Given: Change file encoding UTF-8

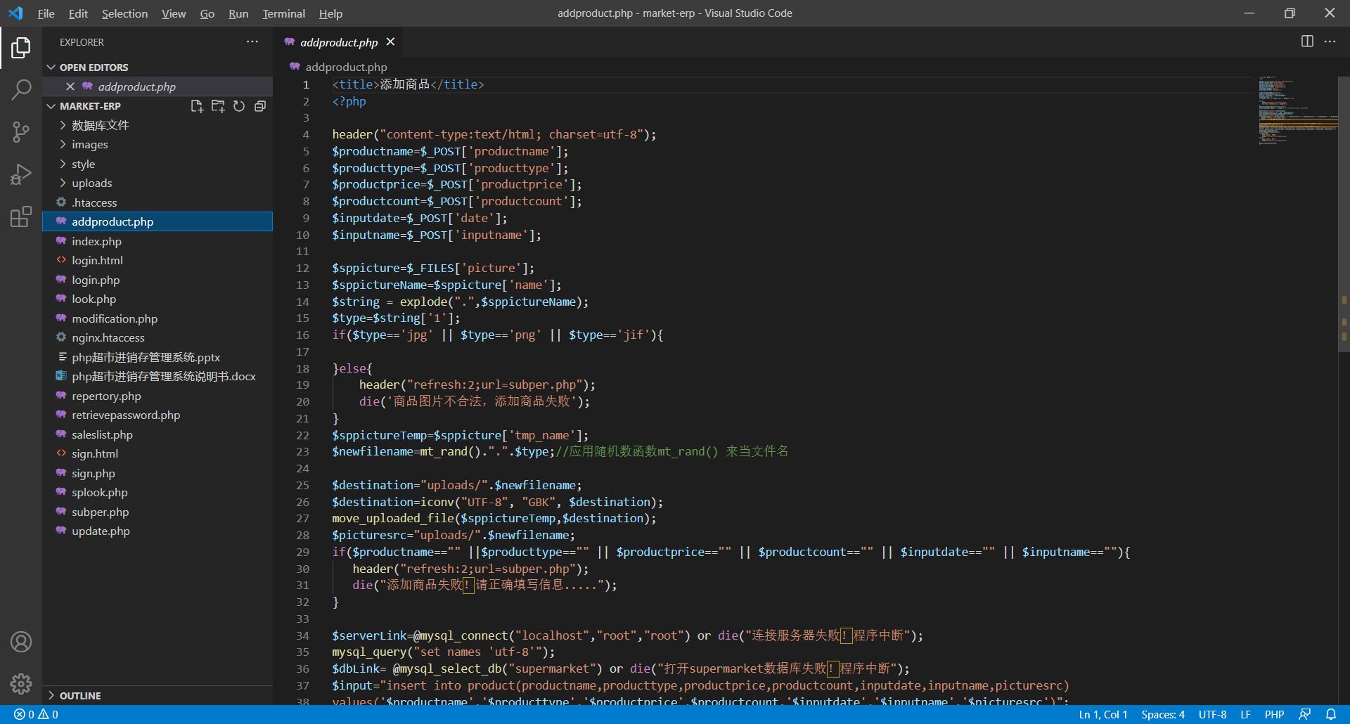Looking at the screenshot, I should click(x=1212, y=714).
